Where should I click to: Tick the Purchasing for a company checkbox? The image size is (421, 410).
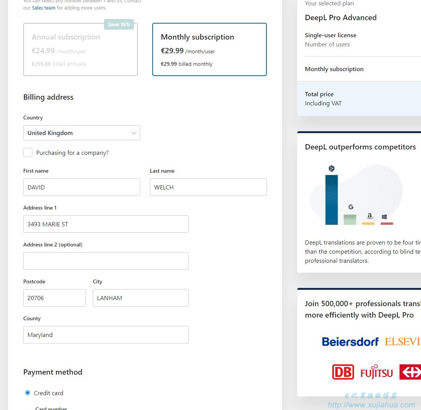tap(28, 153)
